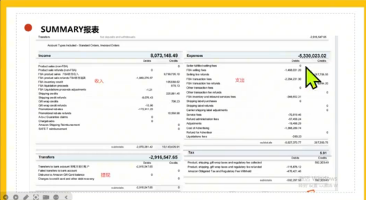The image size is (366, 200).
Task: Click the Transfers section header
Action: pyautogui.click(x=46, y=157)
